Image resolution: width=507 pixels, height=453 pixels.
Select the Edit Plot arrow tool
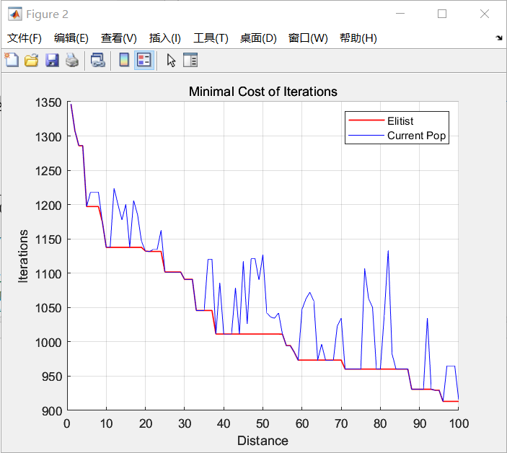pyautogui.click(x=171, y=61)
